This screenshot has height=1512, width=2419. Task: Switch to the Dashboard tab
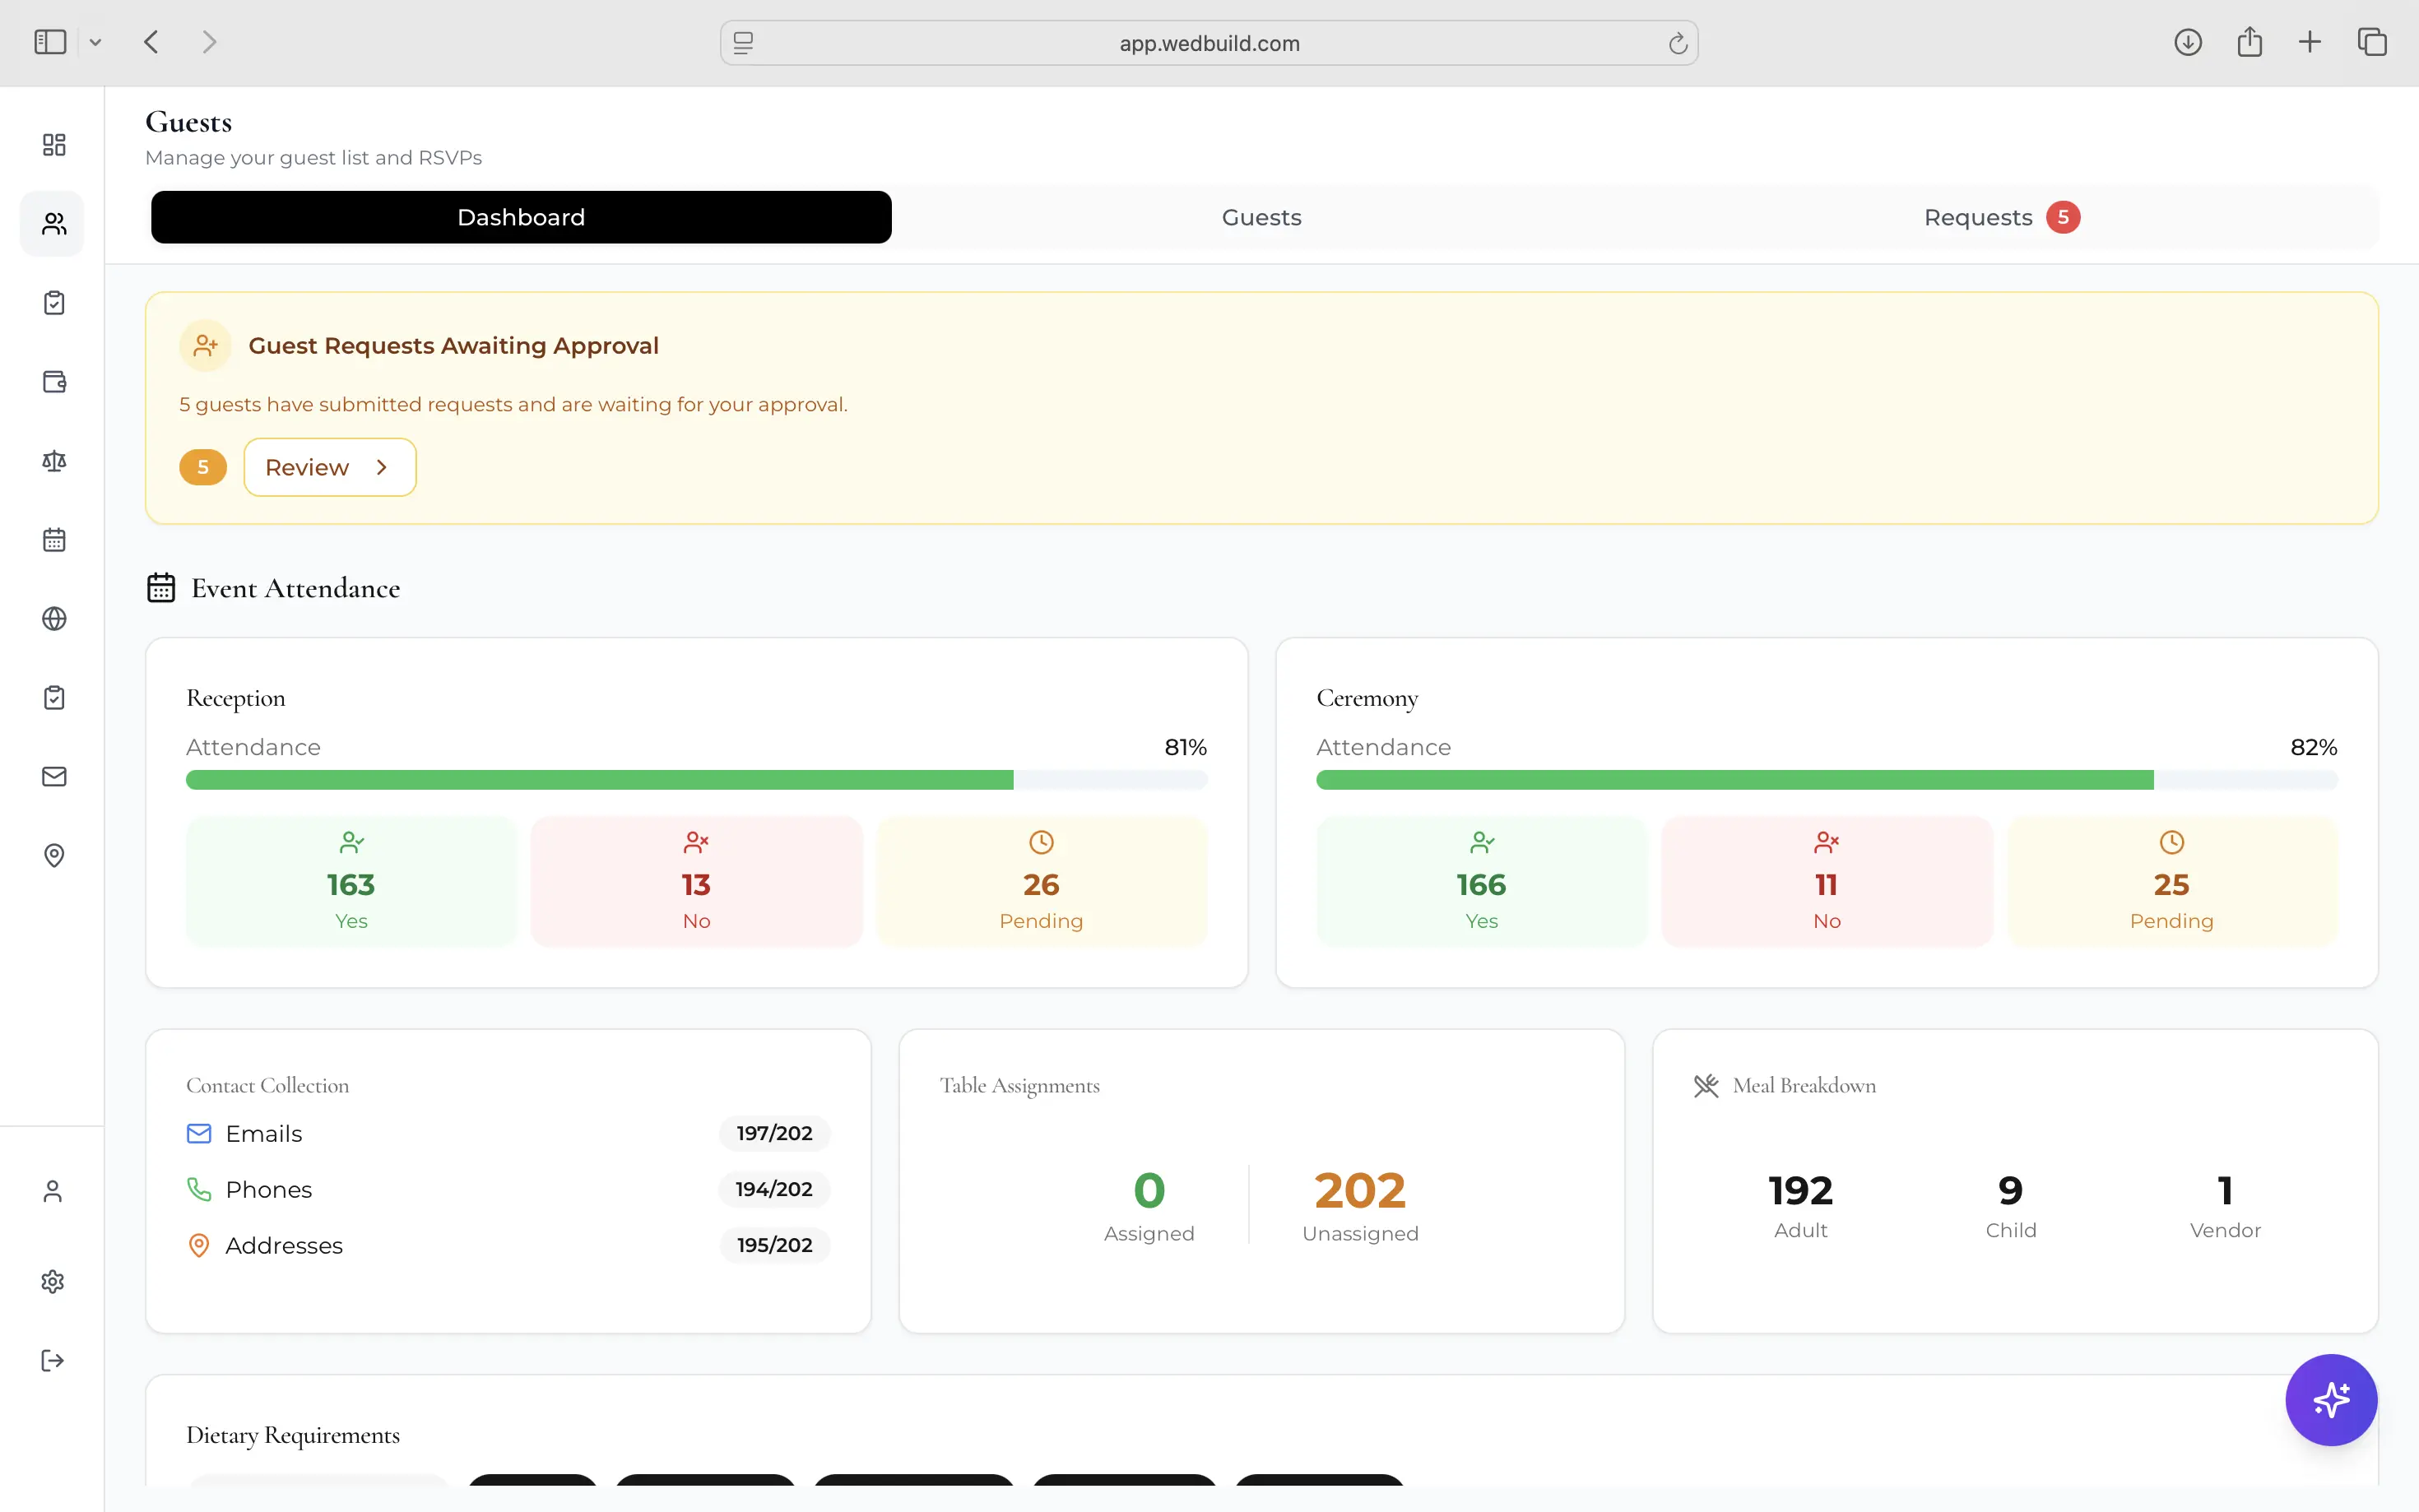pos(521,218)
